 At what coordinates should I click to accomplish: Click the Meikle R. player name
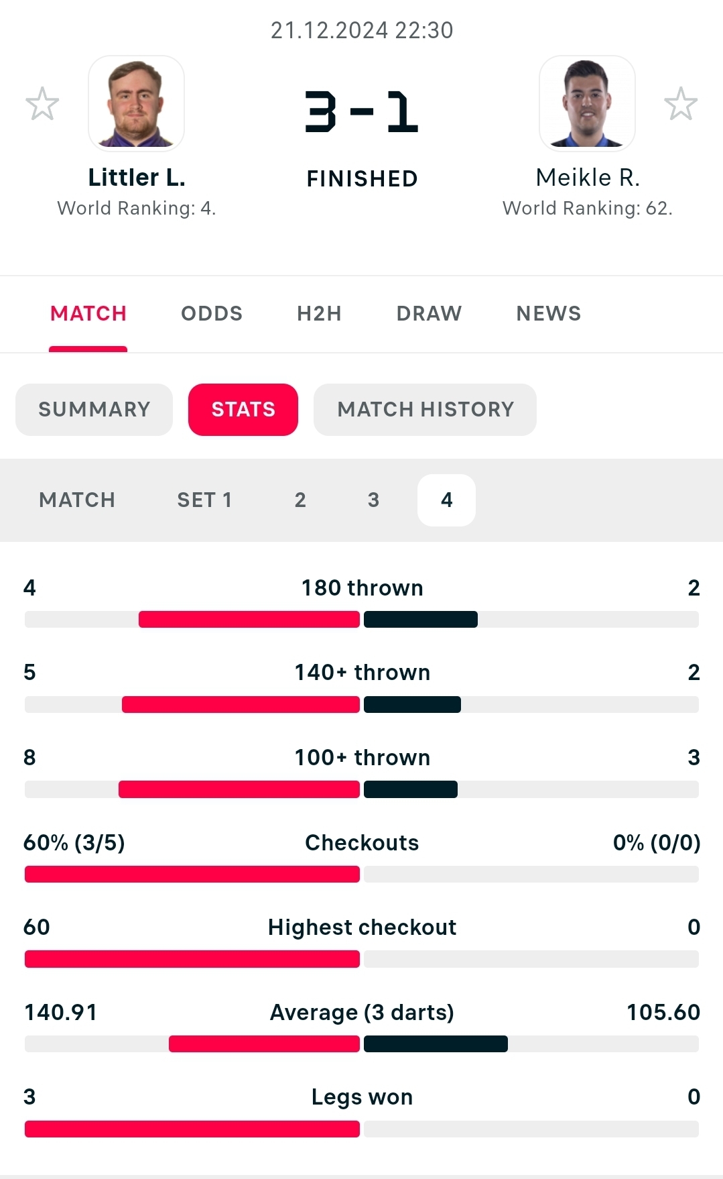coord(588,178)
